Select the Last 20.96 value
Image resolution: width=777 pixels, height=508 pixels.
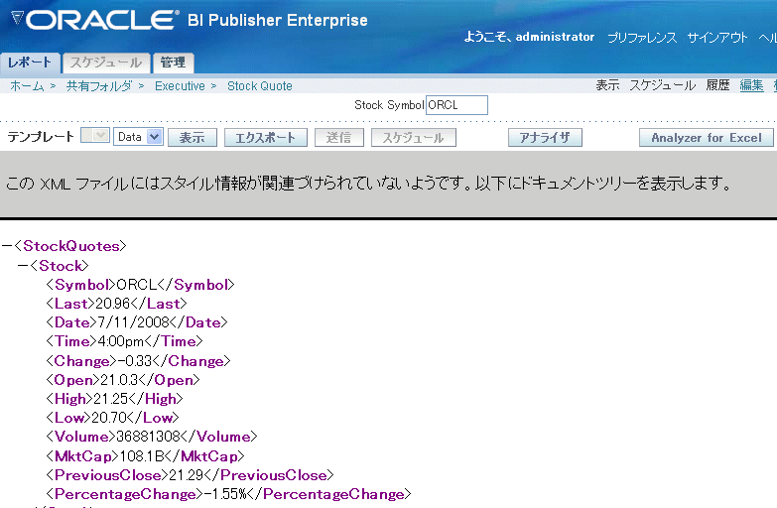pos(112,304)
